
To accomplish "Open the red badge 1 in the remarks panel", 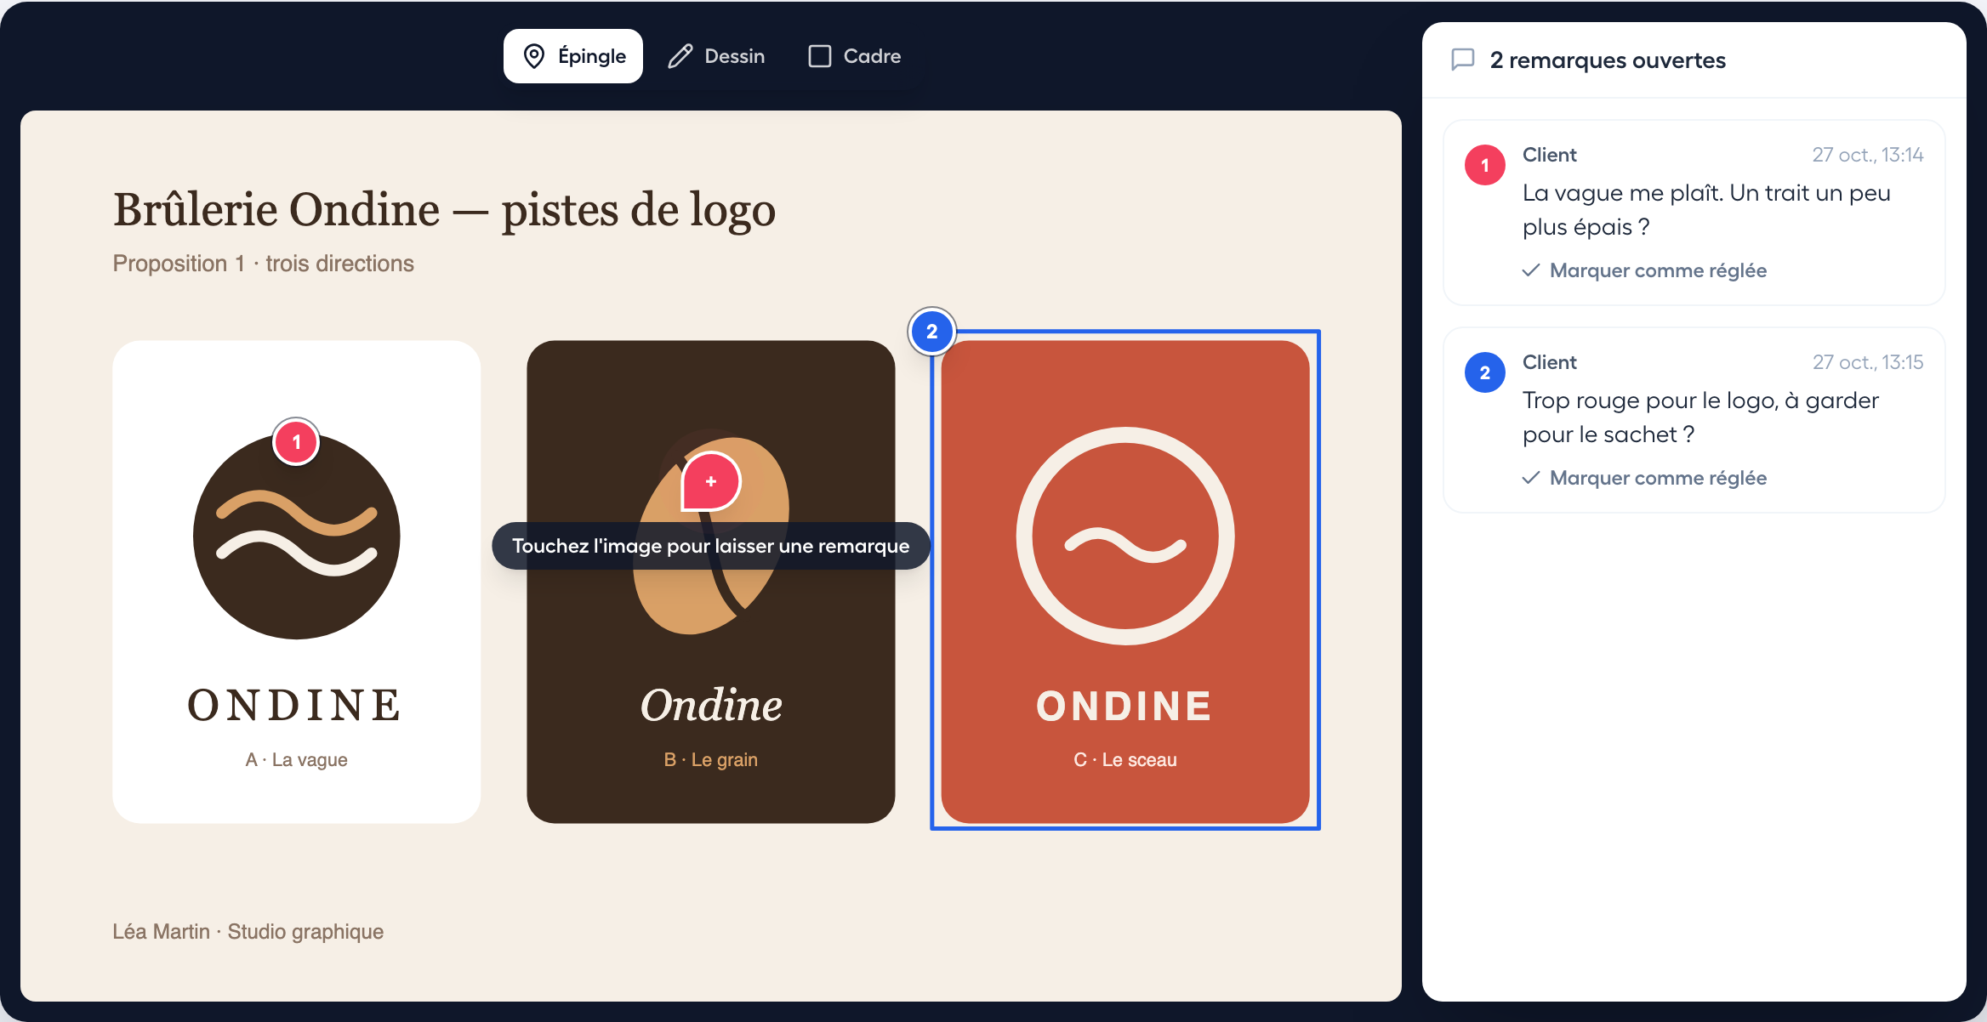I will (1485, 165).
